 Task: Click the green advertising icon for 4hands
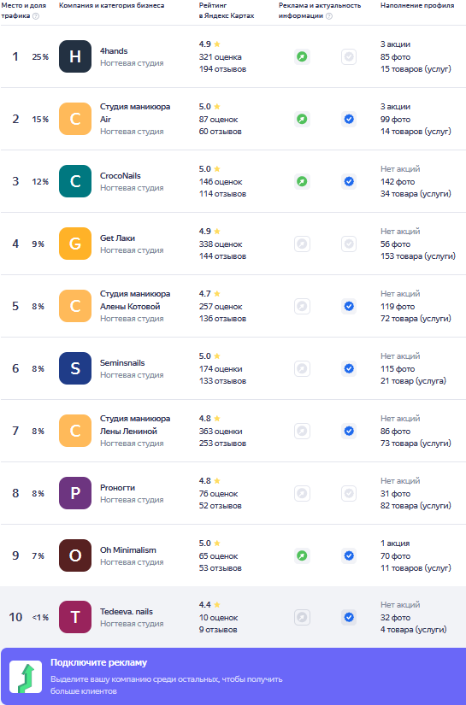click(x=302, y=56)
